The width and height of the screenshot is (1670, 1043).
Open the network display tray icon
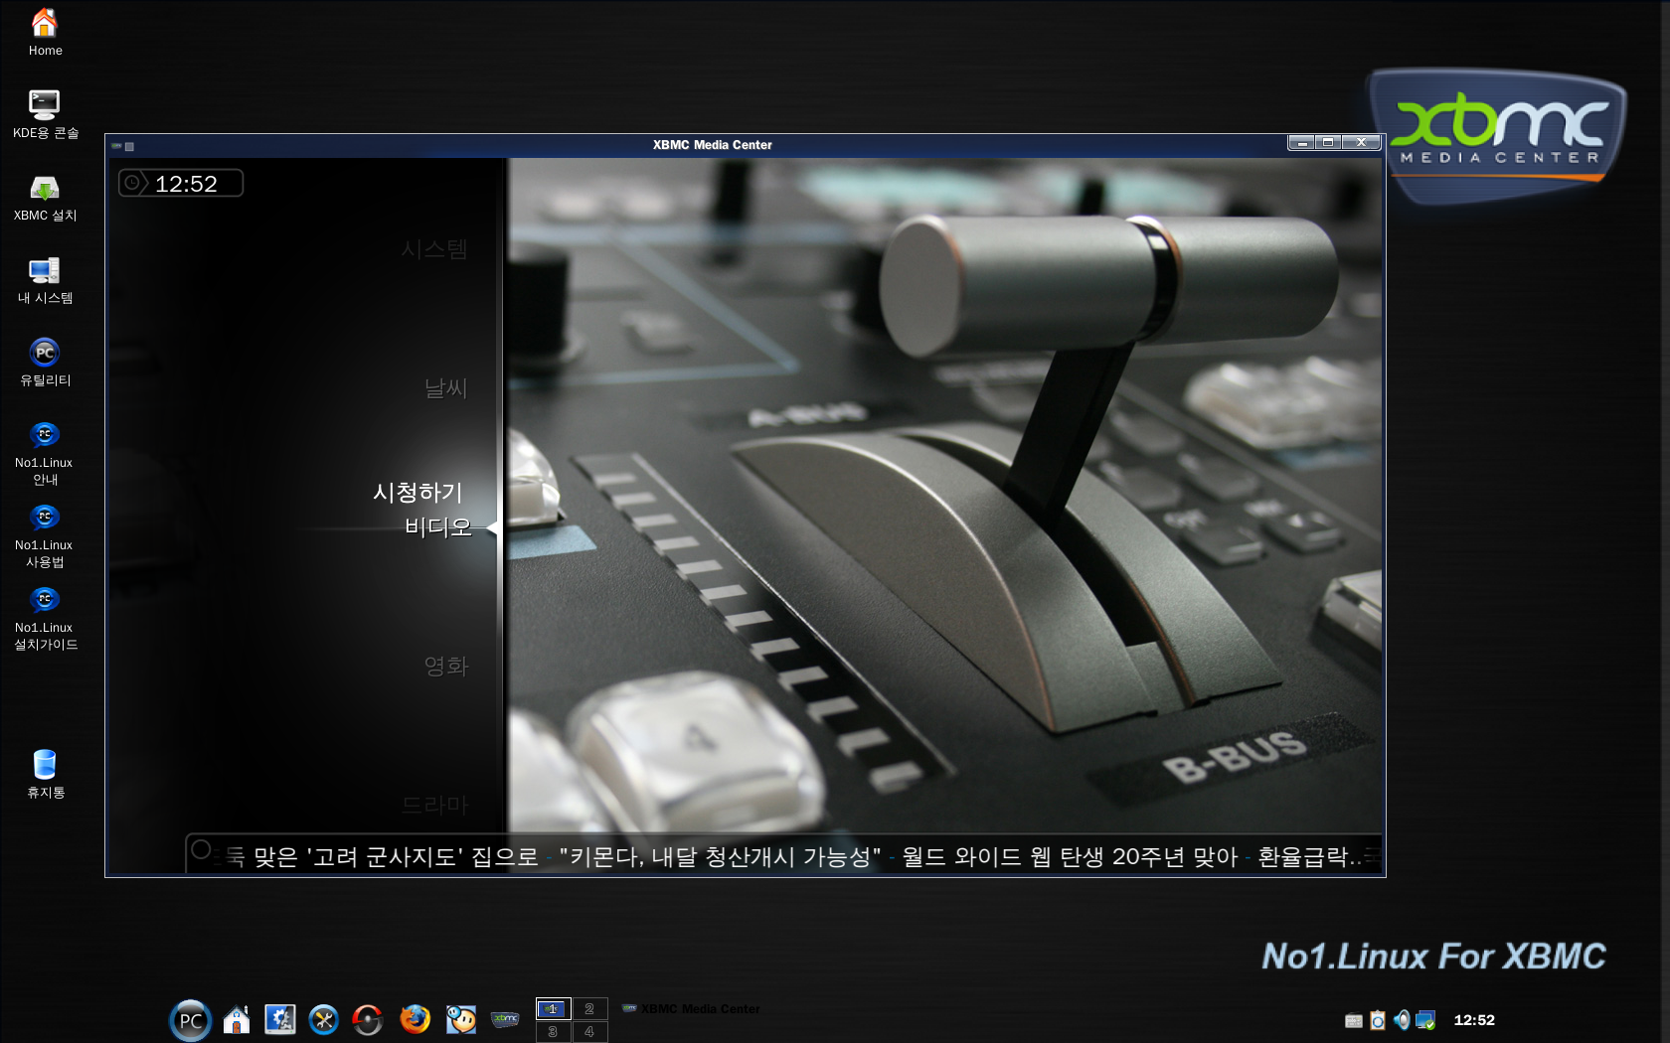1425,1020
